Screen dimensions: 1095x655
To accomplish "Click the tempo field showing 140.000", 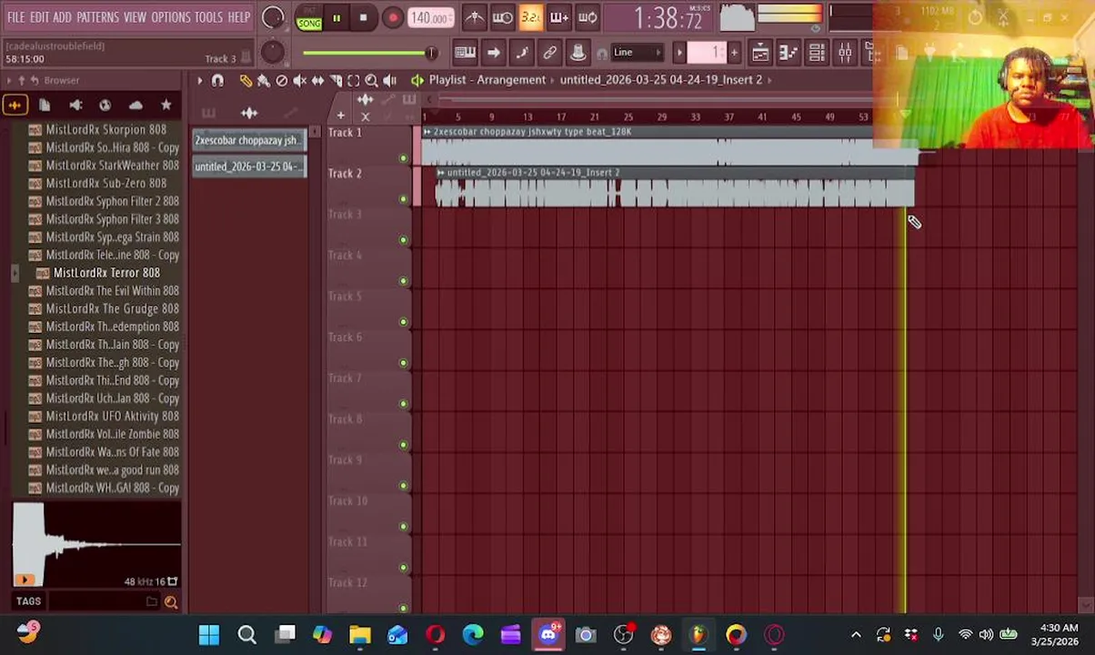I will [429, 18].
